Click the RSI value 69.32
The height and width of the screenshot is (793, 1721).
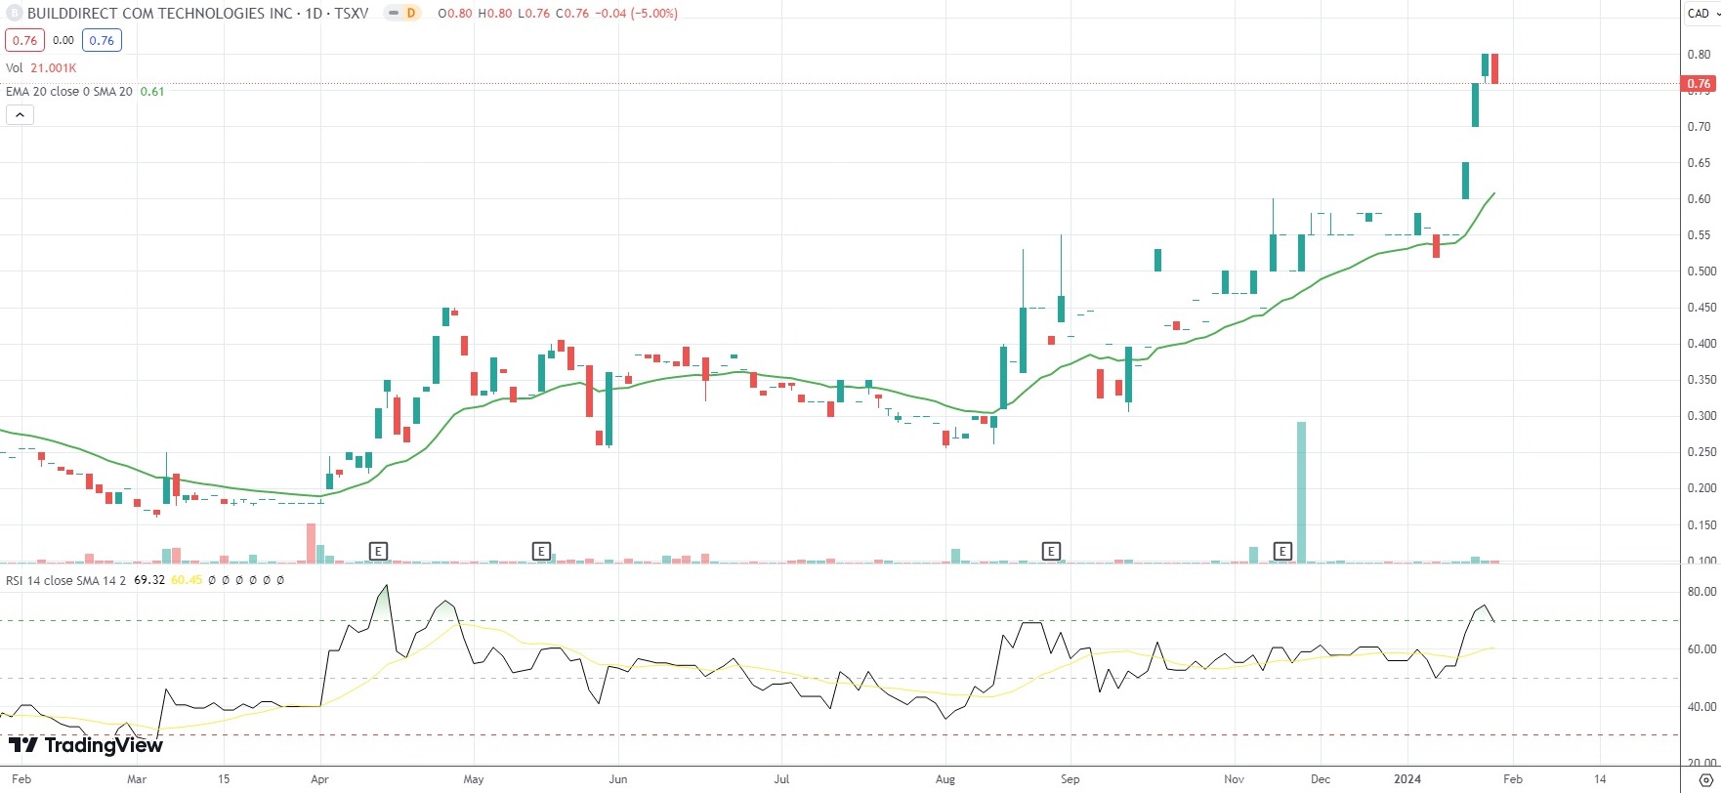pos(149,580)
